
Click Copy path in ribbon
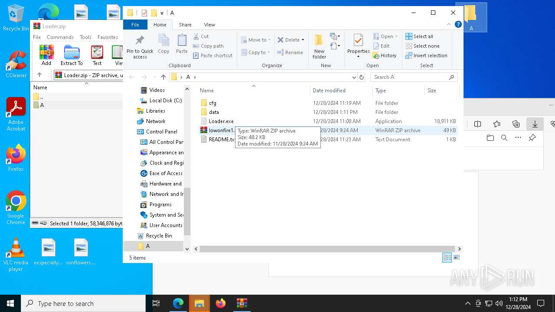(208, 46)
